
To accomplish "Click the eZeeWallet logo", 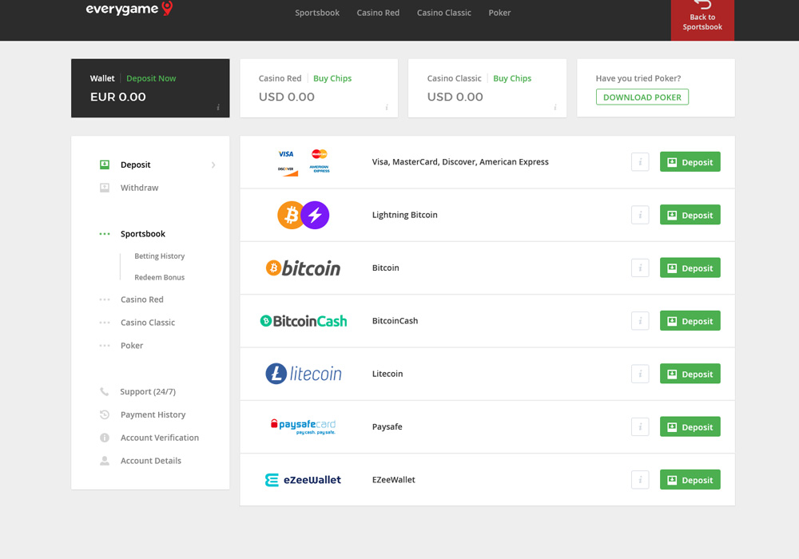I will tap(303, 479).
